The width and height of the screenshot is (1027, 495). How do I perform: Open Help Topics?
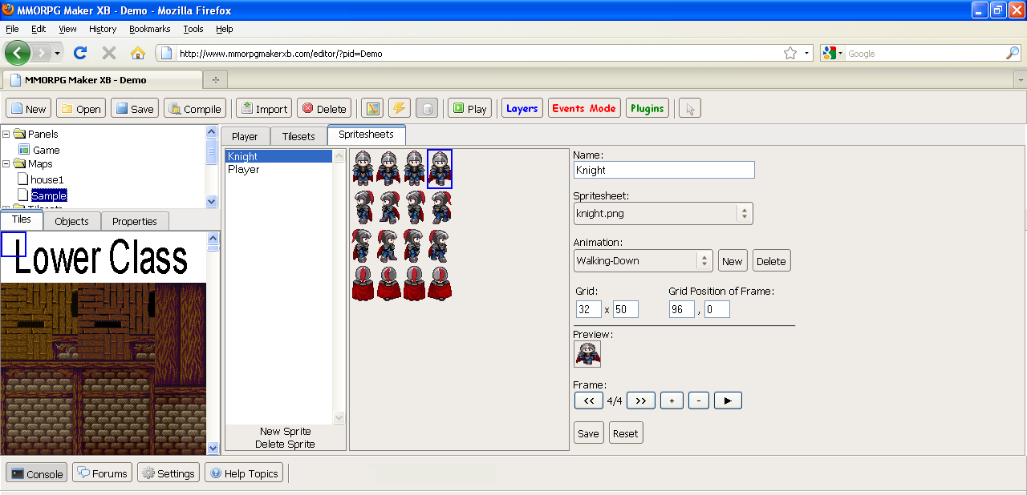tap(244, 473)
